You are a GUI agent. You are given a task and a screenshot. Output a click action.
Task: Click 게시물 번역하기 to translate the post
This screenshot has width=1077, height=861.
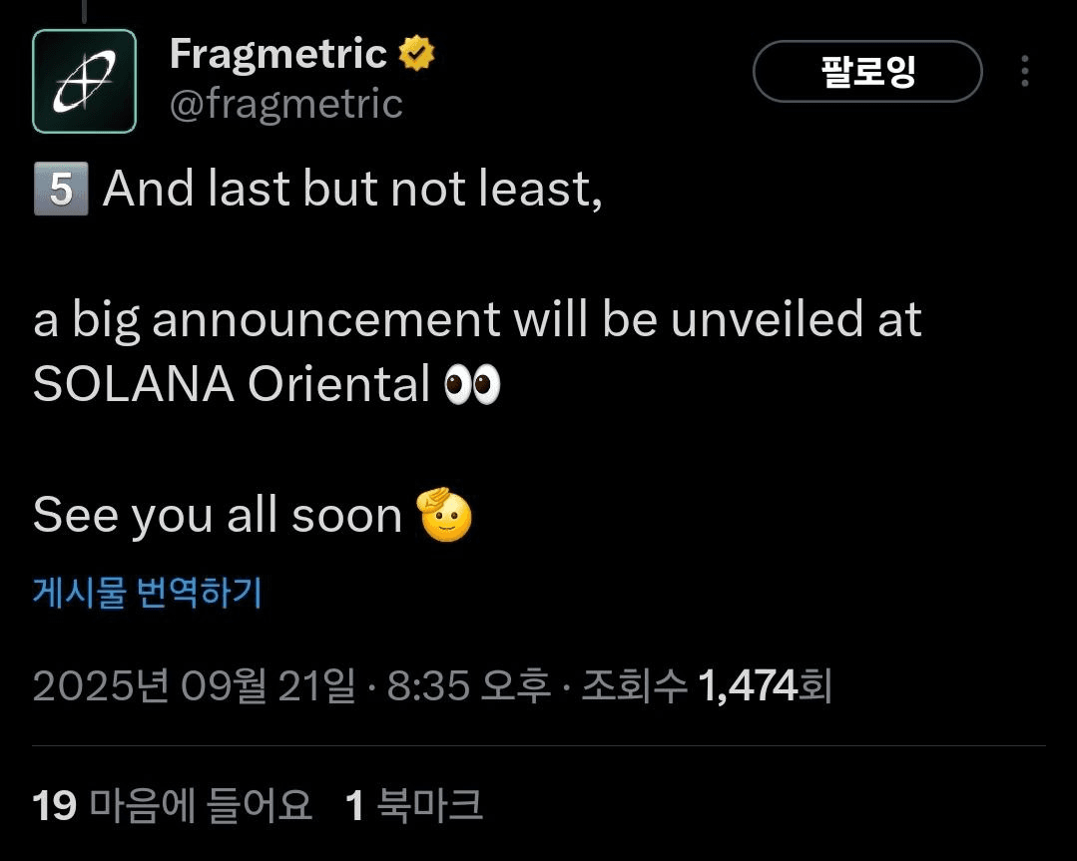point(148,592)
